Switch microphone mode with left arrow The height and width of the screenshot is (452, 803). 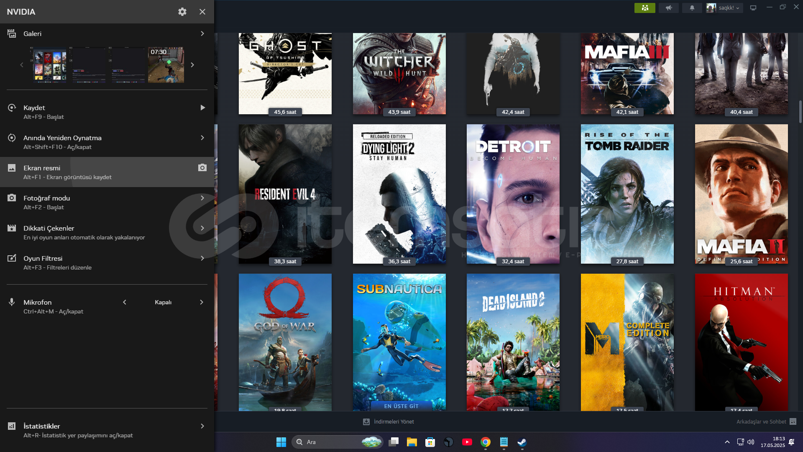click(x=125, y=302)
